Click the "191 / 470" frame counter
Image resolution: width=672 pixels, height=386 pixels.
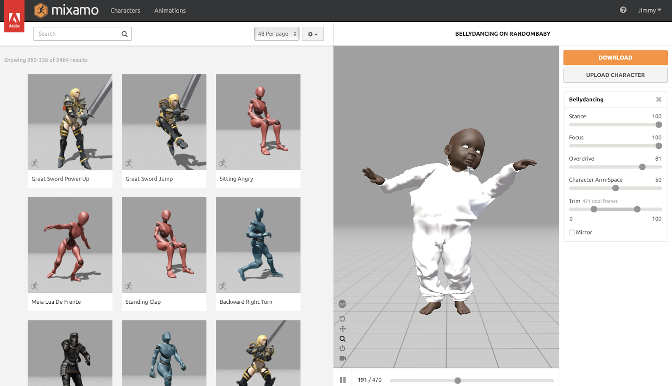(370, 380)
